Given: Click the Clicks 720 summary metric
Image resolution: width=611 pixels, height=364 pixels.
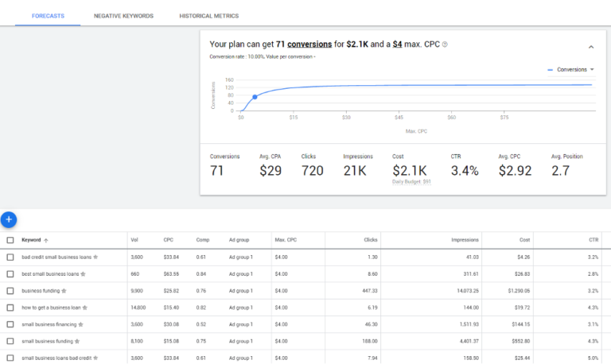Looking at the screenshot, I should point(312,166).
